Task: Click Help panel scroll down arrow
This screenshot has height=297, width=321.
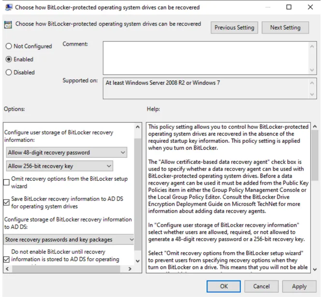Action: pos(315,269)
